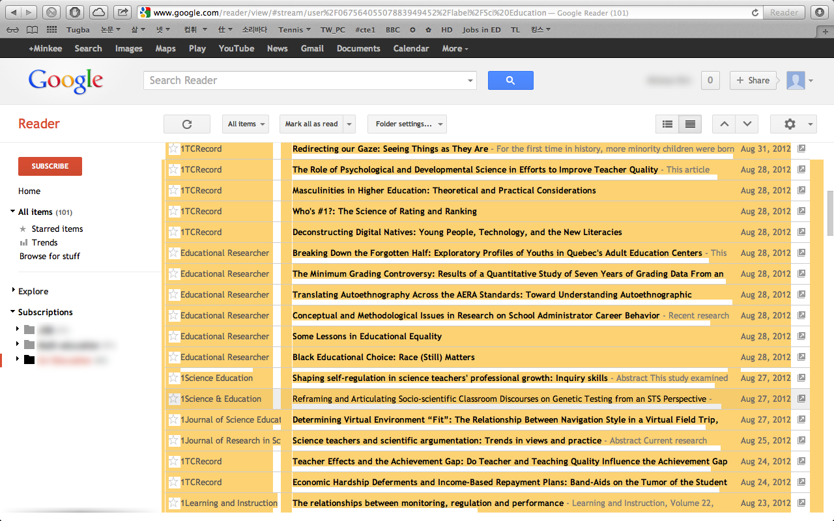
Task: Show Safari's downloads via the arrow icon
Action: pos(819,12)
